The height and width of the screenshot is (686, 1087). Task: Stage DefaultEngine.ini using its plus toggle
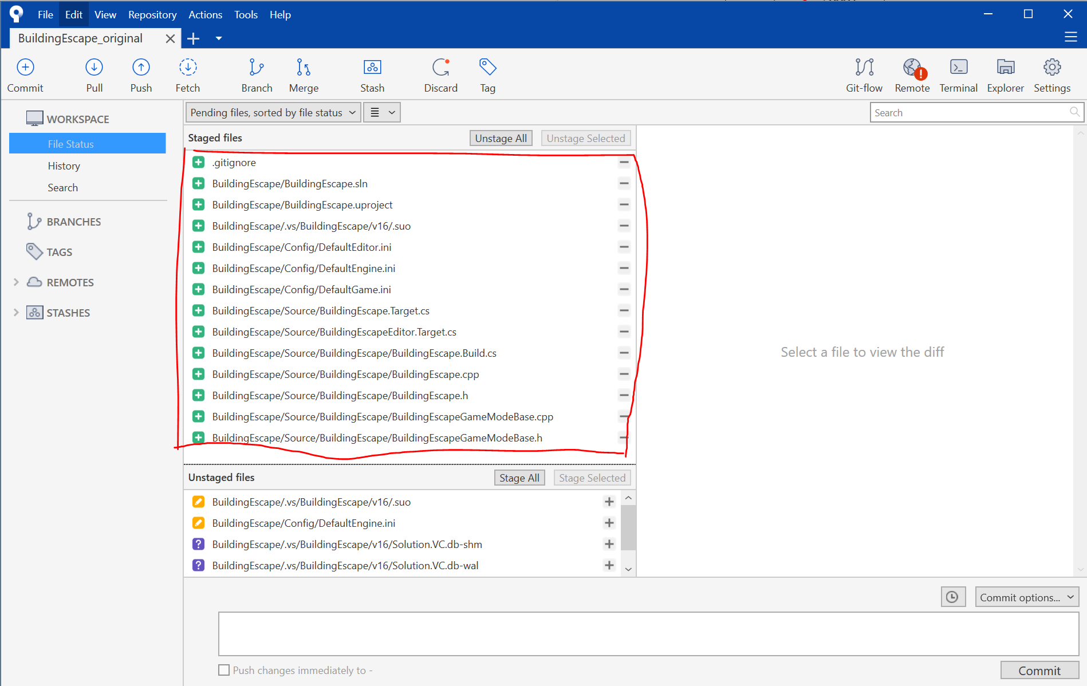click(609, 523)
